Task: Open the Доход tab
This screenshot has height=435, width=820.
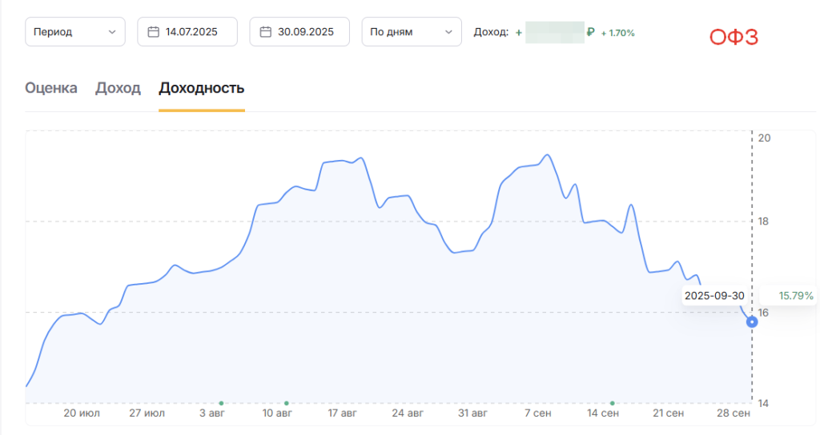Action: [118, 88]
